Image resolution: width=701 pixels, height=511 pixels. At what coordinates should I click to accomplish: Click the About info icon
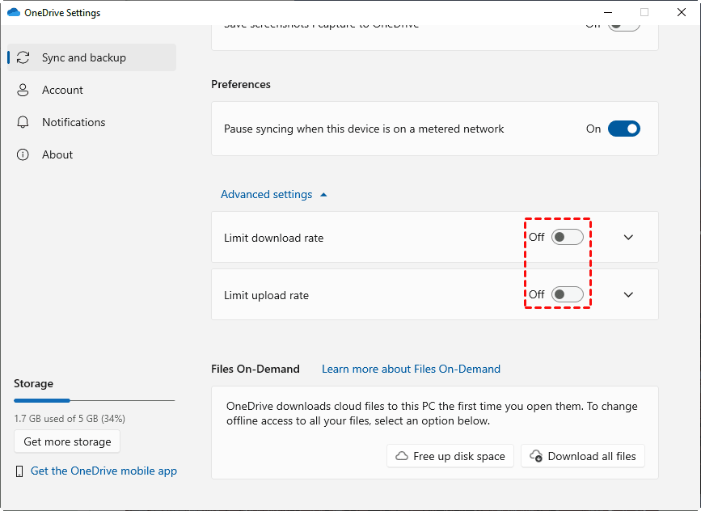click(x=23, y=154)
